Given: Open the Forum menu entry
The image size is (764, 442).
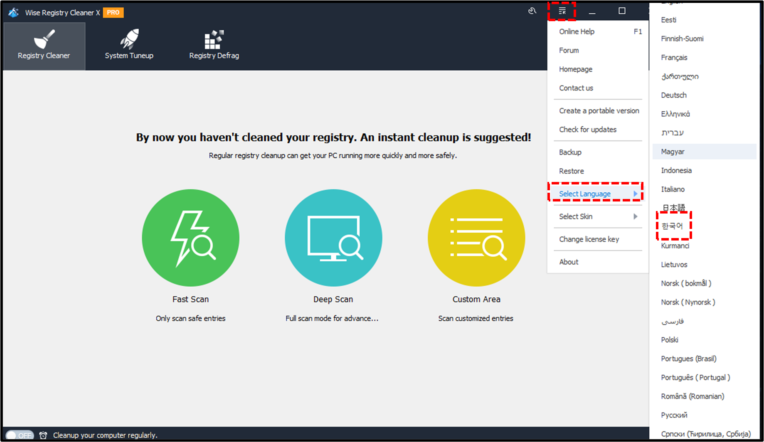Looking at the screenshot, I should [598, 50].
